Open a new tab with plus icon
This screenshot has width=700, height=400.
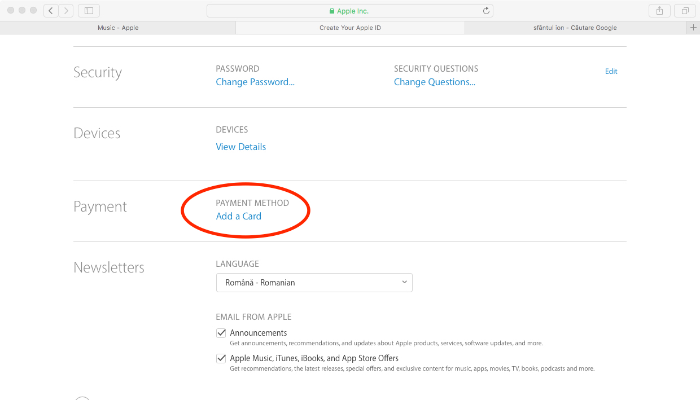pyautogui.click(x=693, y=28)
